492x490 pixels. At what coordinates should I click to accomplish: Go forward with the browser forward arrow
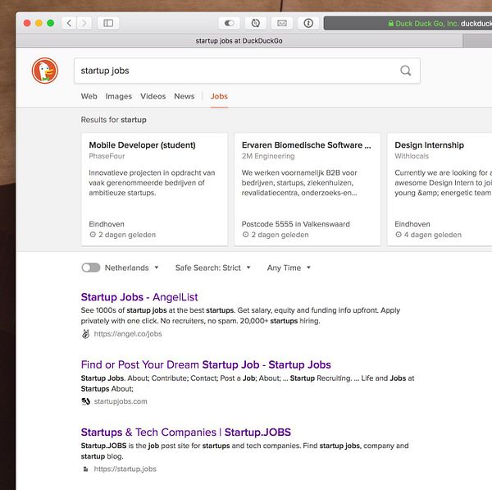pos(84,23)
